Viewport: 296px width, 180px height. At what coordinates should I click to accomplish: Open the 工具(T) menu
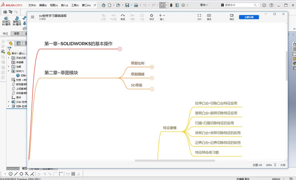(x=75, y=5)
